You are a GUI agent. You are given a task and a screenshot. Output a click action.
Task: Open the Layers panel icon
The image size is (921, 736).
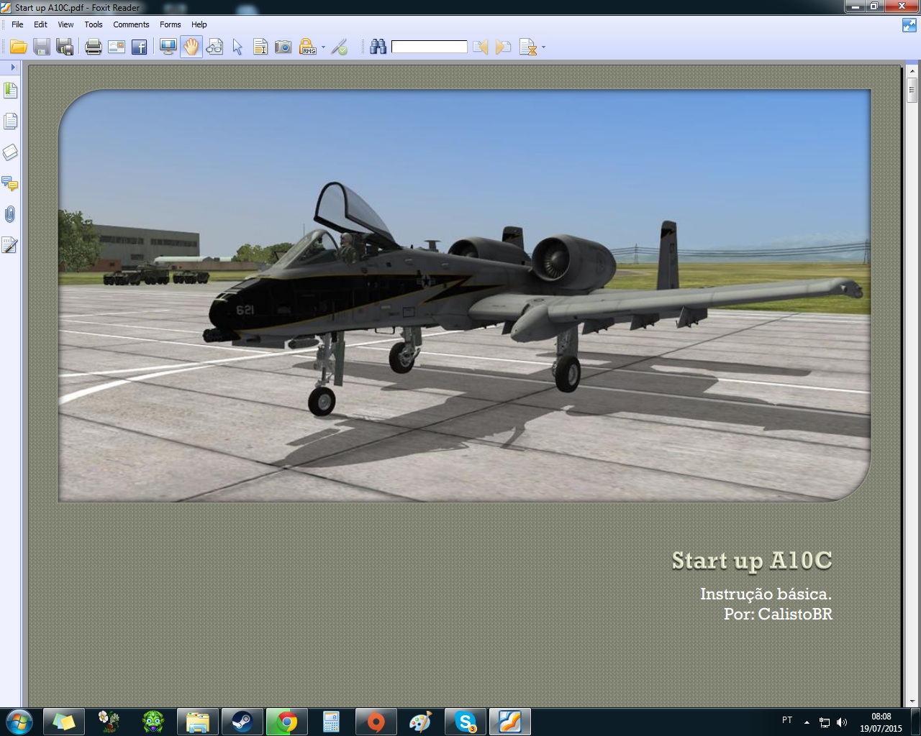click(x=10, y=152)
